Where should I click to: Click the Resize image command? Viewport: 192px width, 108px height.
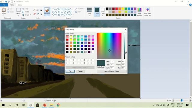[x=26, y=12]
